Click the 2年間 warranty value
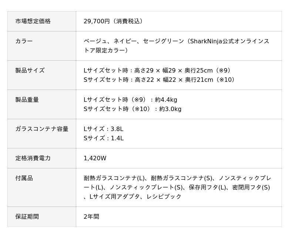This screenshot has width=296, height=238. 91,217
